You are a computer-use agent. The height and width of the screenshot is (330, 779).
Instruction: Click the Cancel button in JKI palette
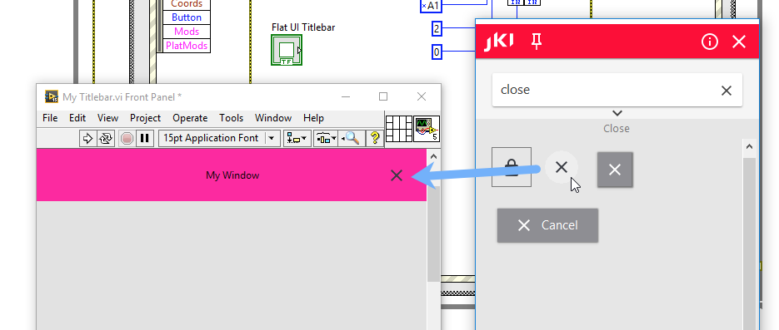coord(547,225)
